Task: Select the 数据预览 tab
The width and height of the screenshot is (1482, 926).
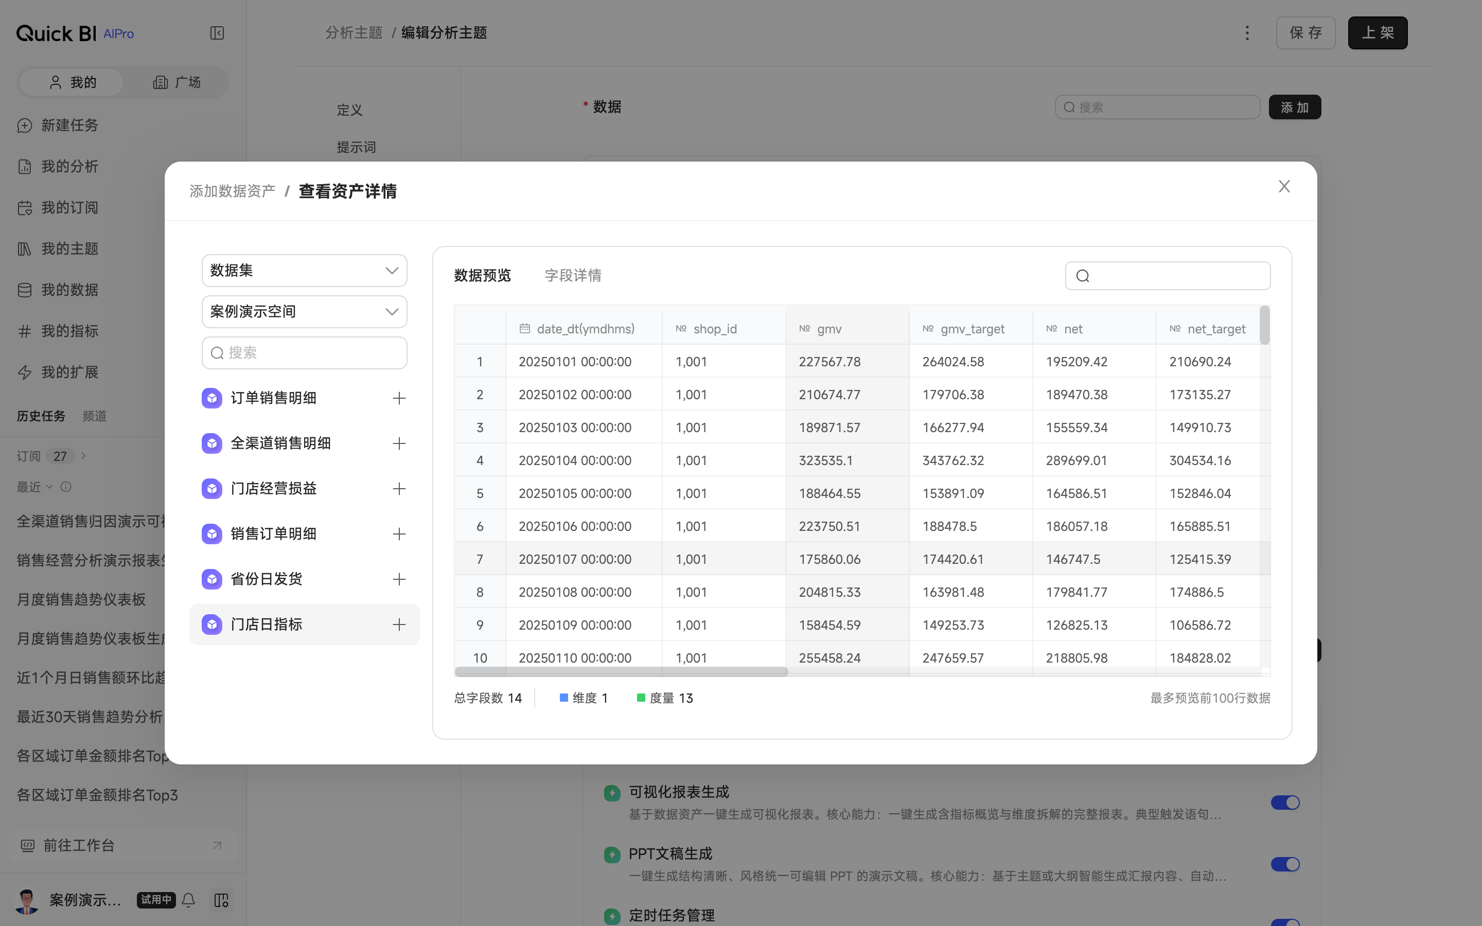Action: point(482,276)
